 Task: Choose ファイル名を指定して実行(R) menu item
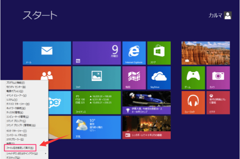[20, 148]
